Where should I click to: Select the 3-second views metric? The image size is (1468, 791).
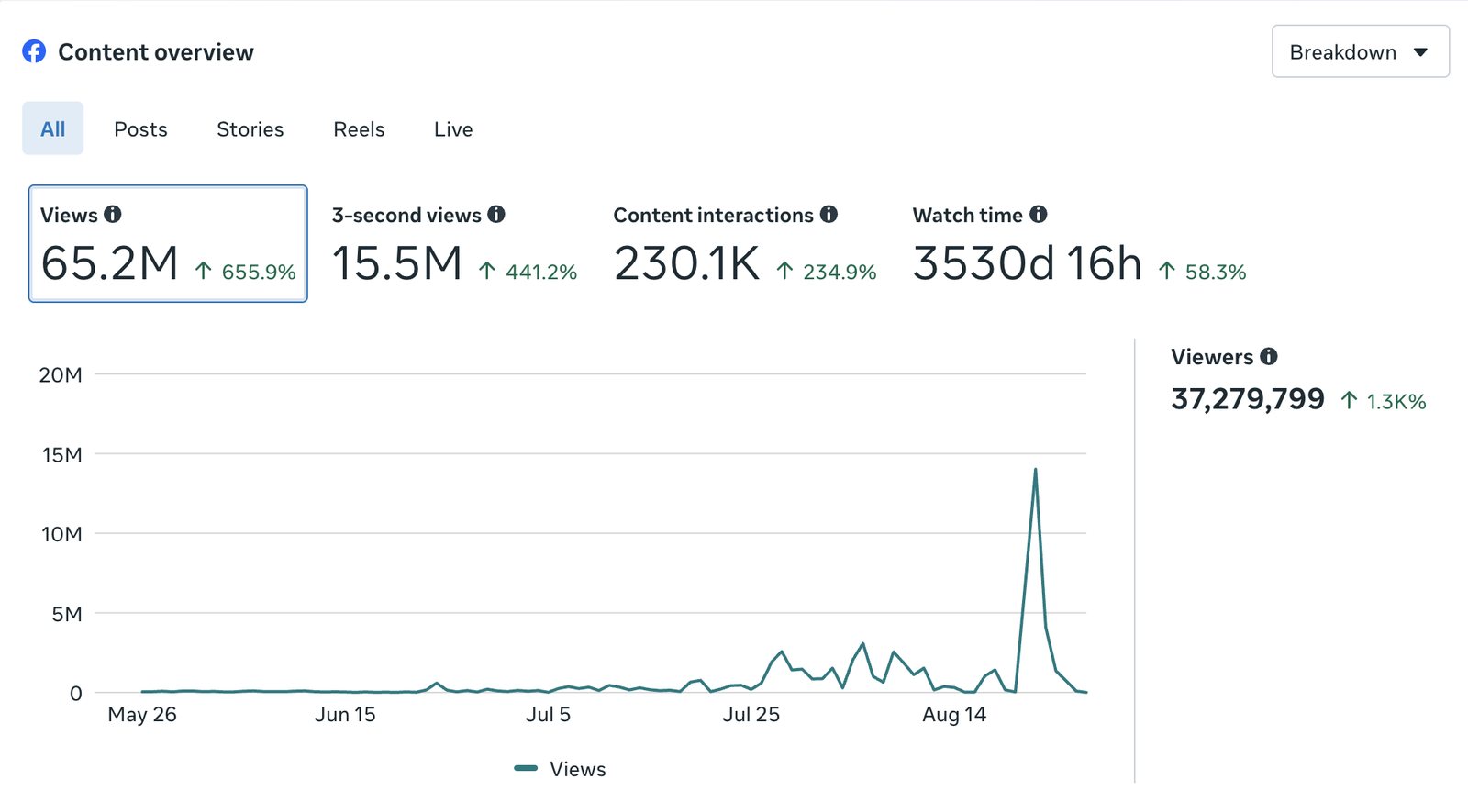[454, 243]
